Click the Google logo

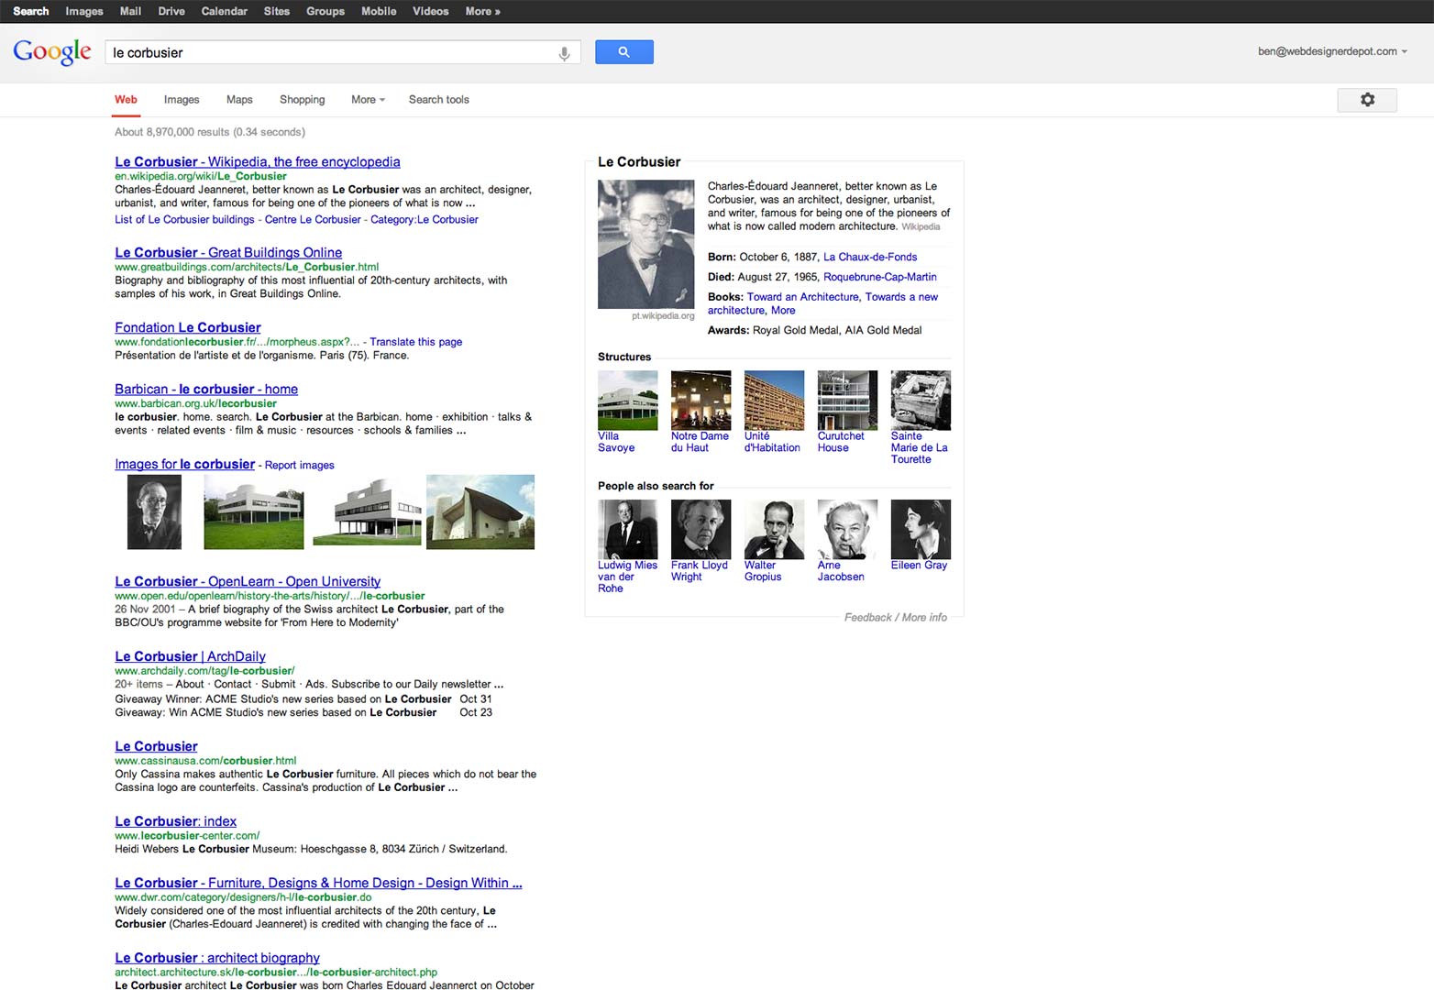[52, 52]
